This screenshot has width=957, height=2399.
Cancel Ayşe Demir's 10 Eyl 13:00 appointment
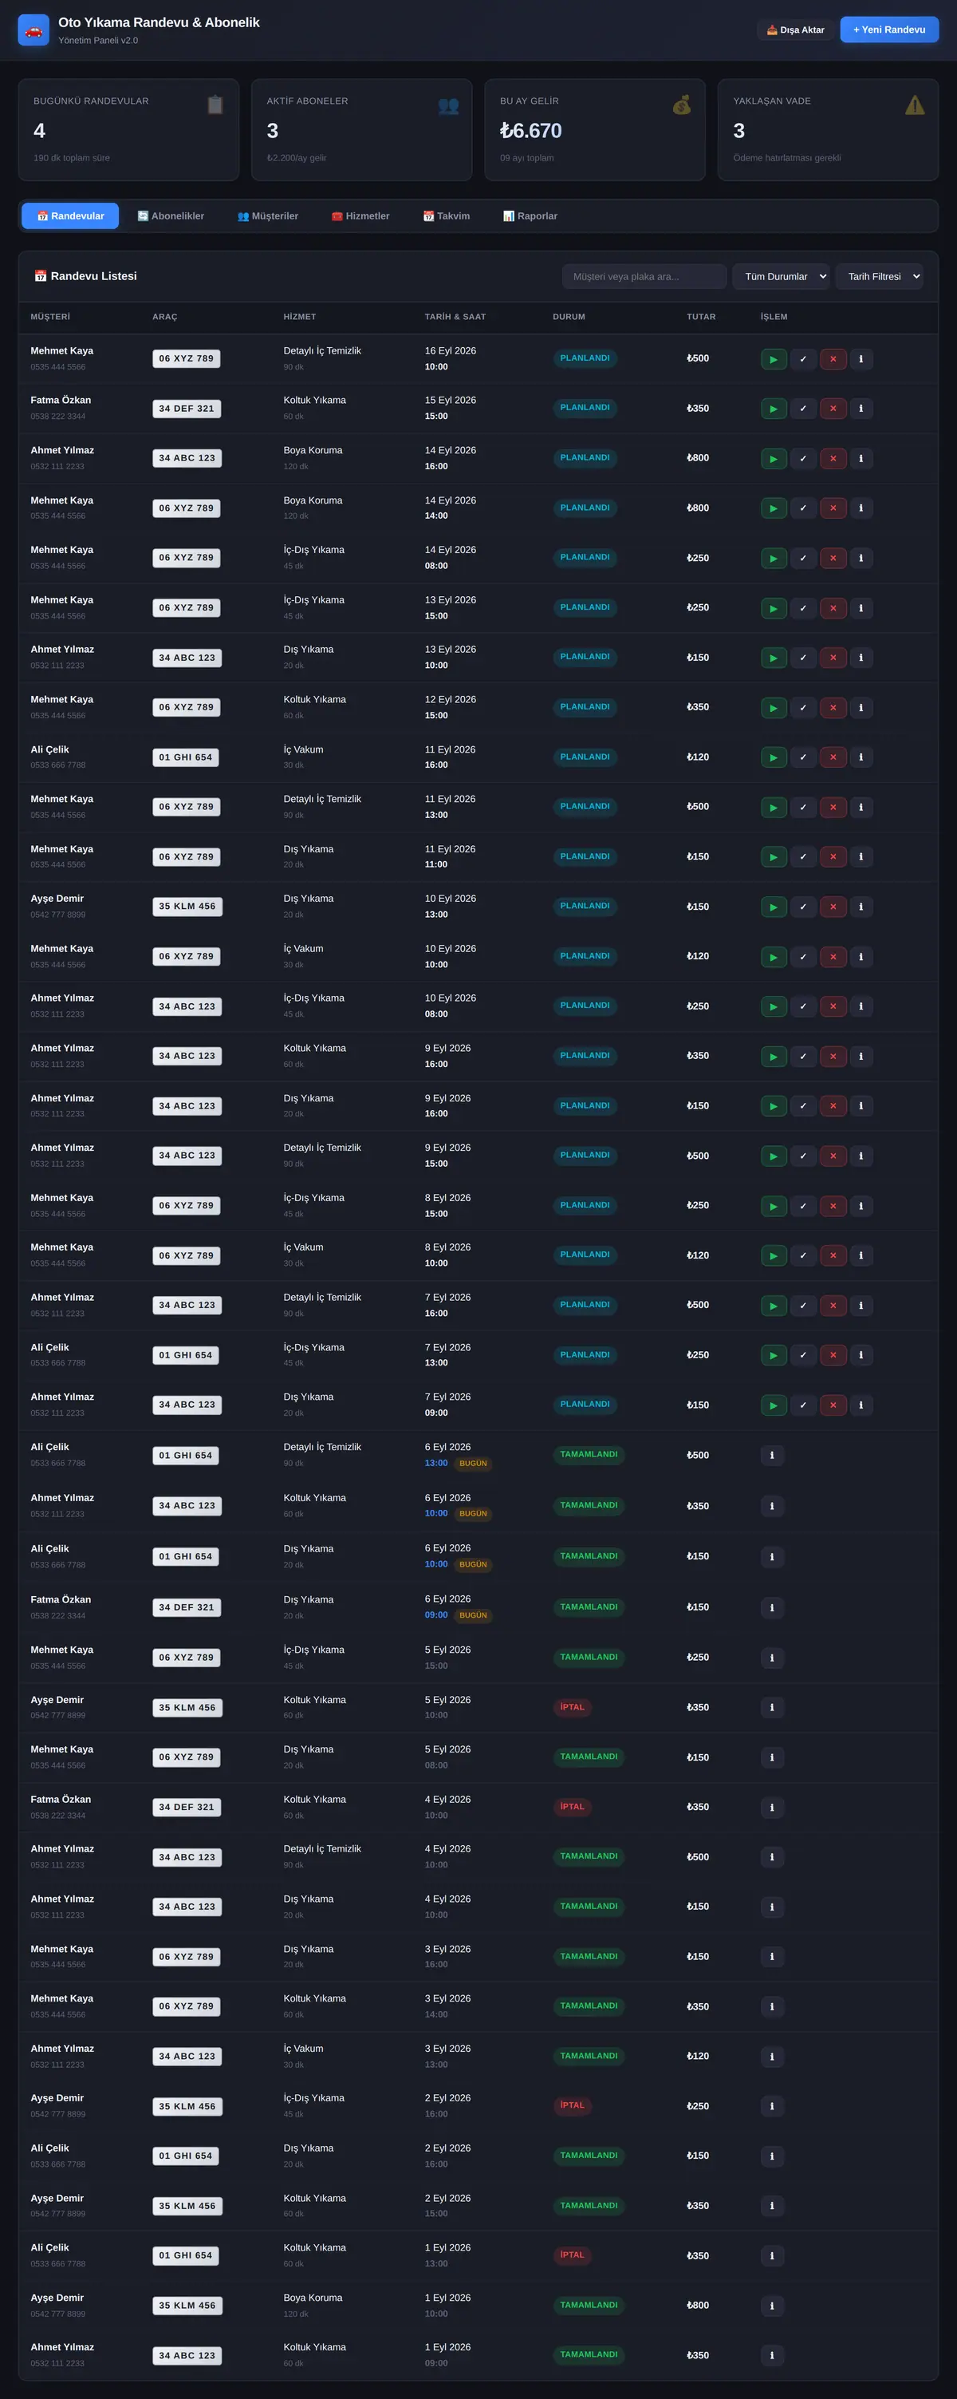833,907
